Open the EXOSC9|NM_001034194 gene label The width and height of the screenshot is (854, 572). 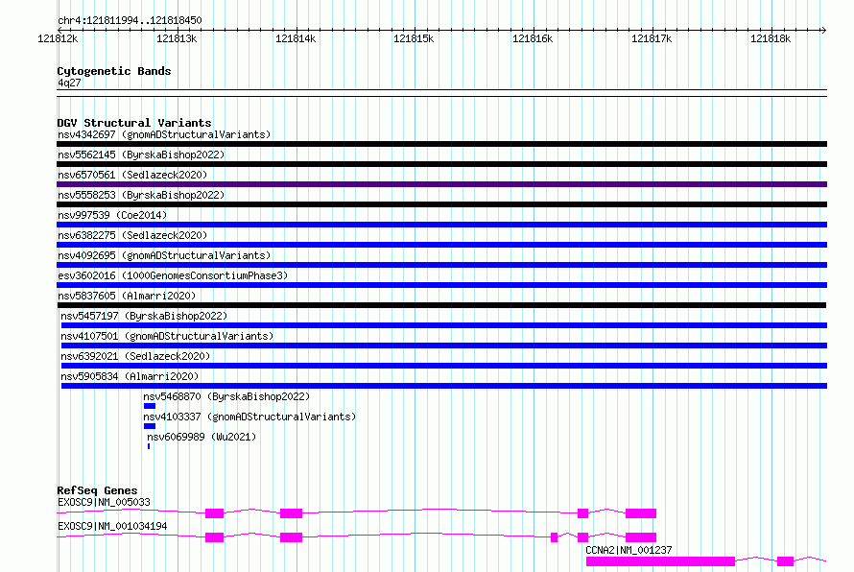(112, 526)
